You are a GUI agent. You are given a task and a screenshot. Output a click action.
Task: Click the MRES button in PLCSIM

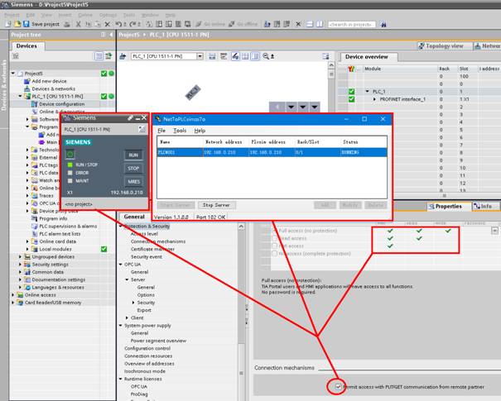click(x=133, y=181)
